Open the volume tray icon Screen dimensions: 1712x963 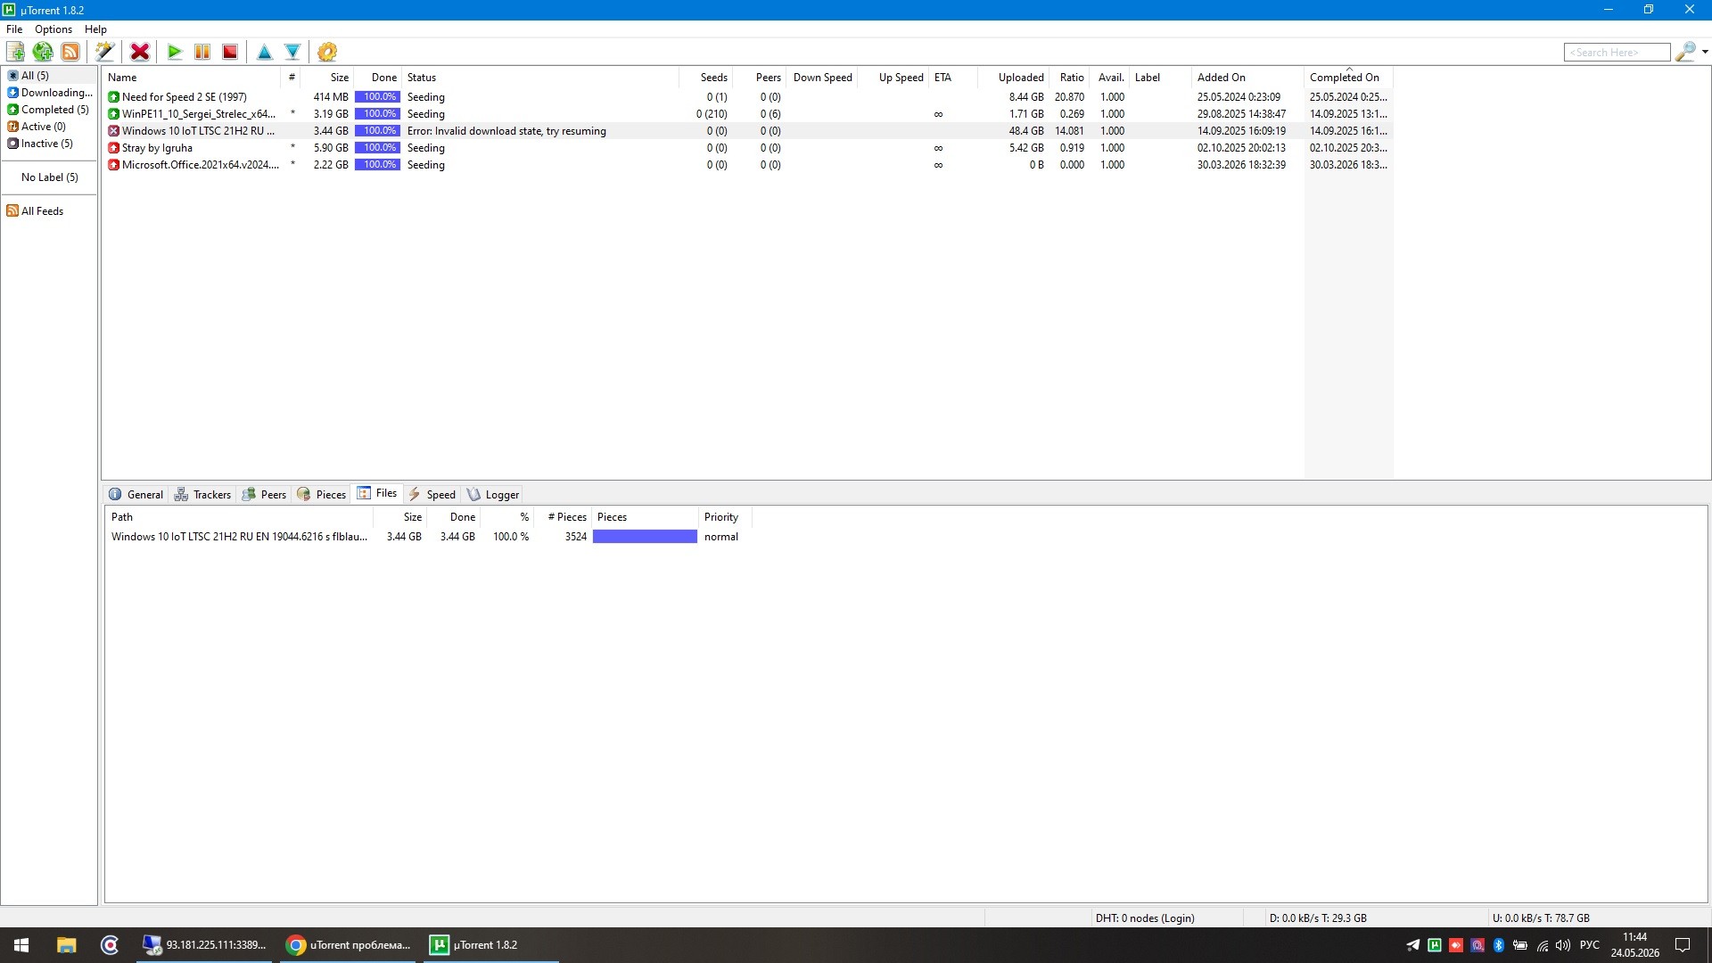pos(1563,945)
